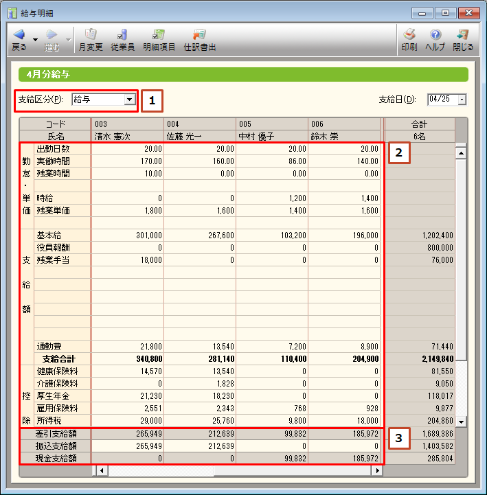Click 仕訳書出 journal export icon
Screen dimensions: 487x495
[x=200, y=35]
